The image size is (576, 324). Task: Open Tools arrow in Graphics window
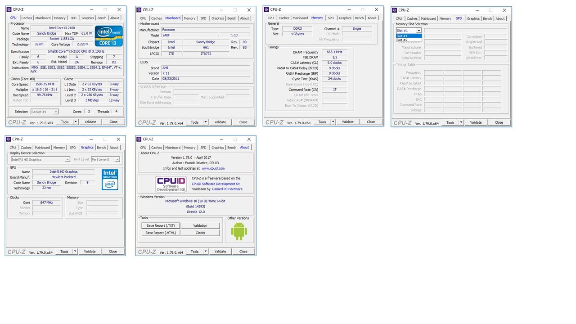[75, 252]
